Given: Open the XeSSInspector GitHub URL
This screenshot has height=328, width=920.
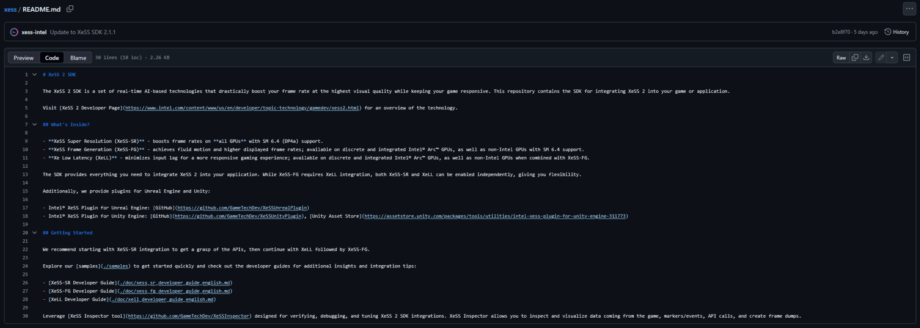Looking at the screenshot, I should pos(188,316).
